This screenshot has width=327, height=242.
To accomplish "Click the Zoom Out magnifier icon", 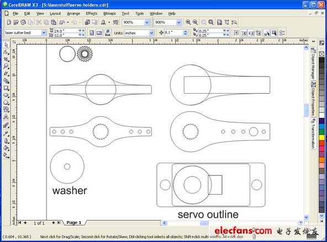I will (x=195, y=22).
